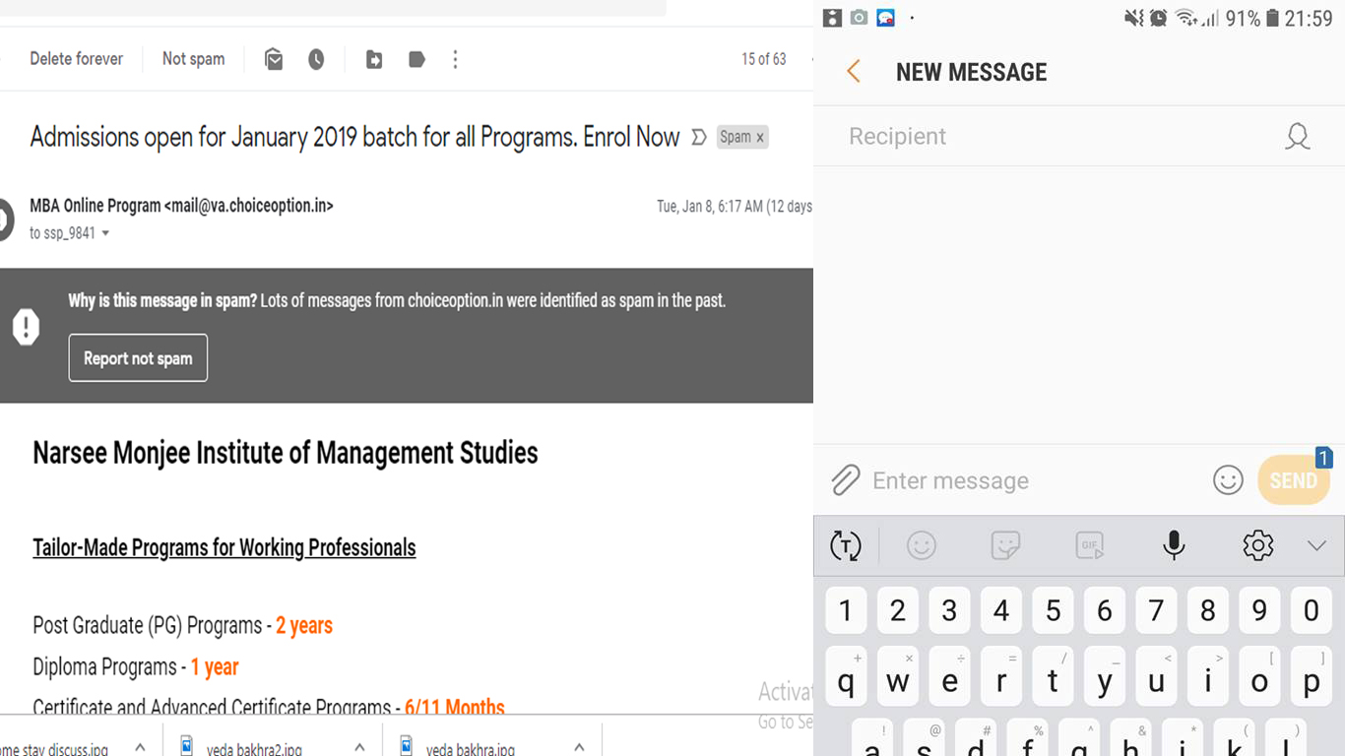Snooze the email with clock icon
Viewport: 1345px width, 756px height.
pyautogui.click(x=316, y=60)
